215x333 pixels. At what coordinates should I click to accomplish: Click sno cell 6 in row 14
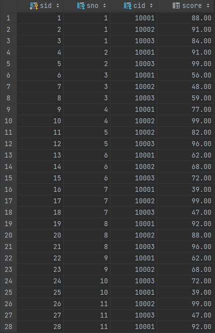[x=87, y=166]
